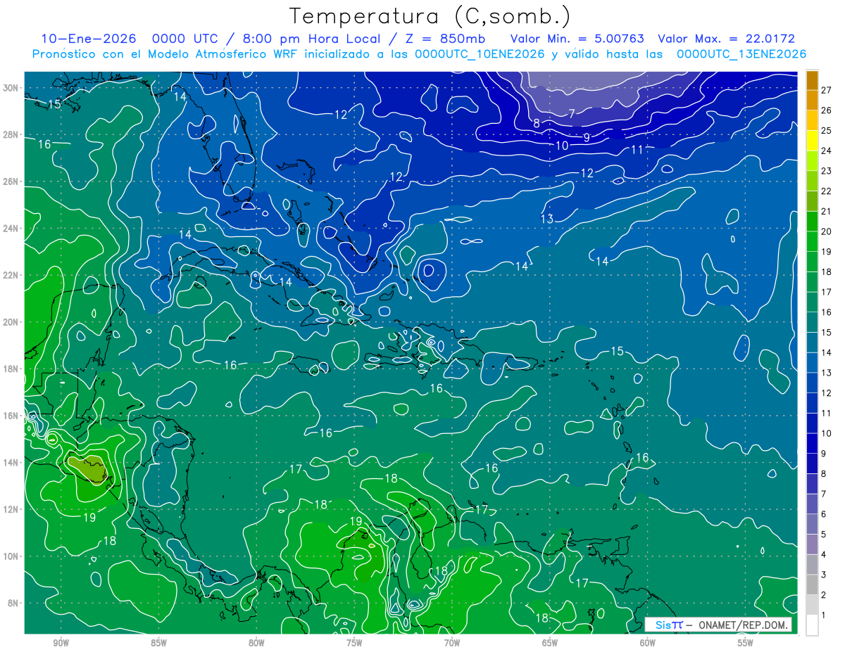This screenshot has height=652, width=845.
Task: Click the 80W longitude axis label
Action: click(x=256, y=643)
